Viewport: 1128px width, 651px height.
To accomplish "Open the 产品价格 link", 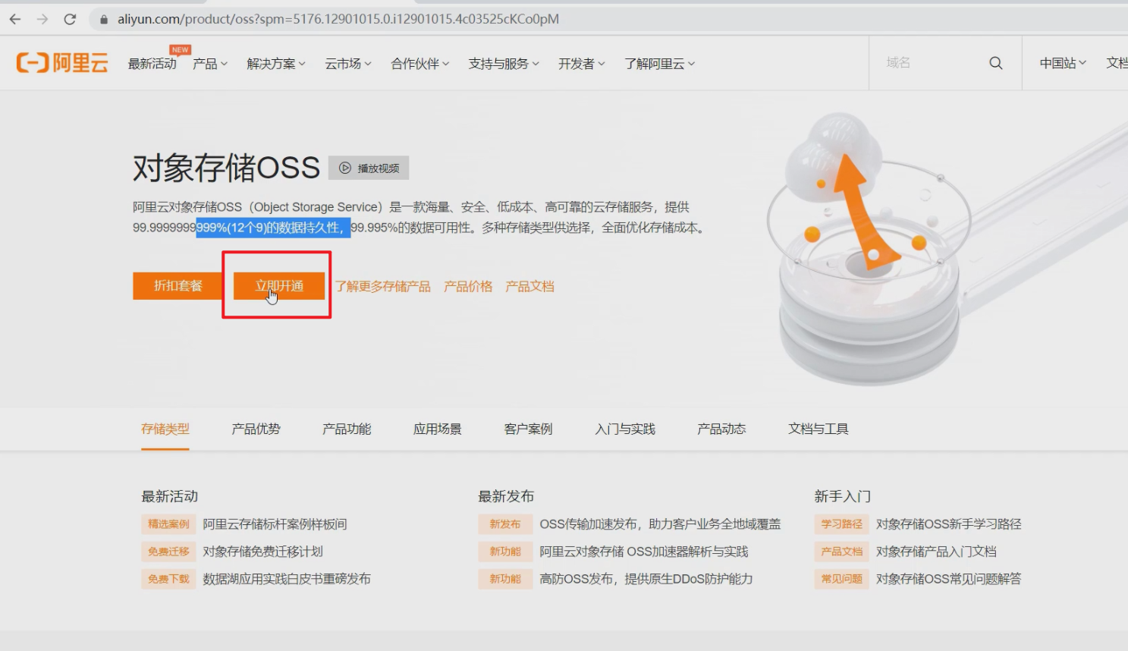I will pos(467,286).
